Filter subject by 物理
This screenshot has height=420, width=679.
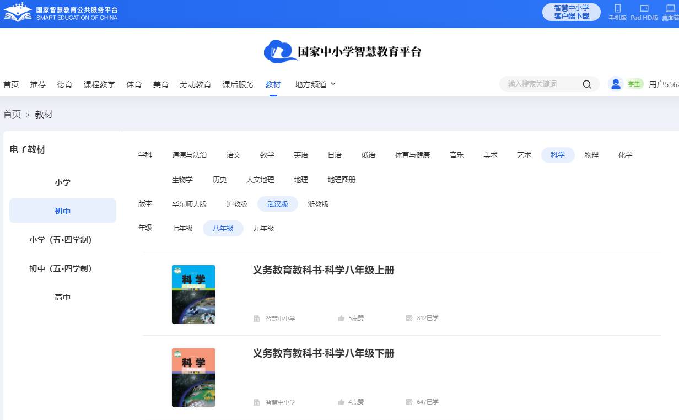click(591, 155)
